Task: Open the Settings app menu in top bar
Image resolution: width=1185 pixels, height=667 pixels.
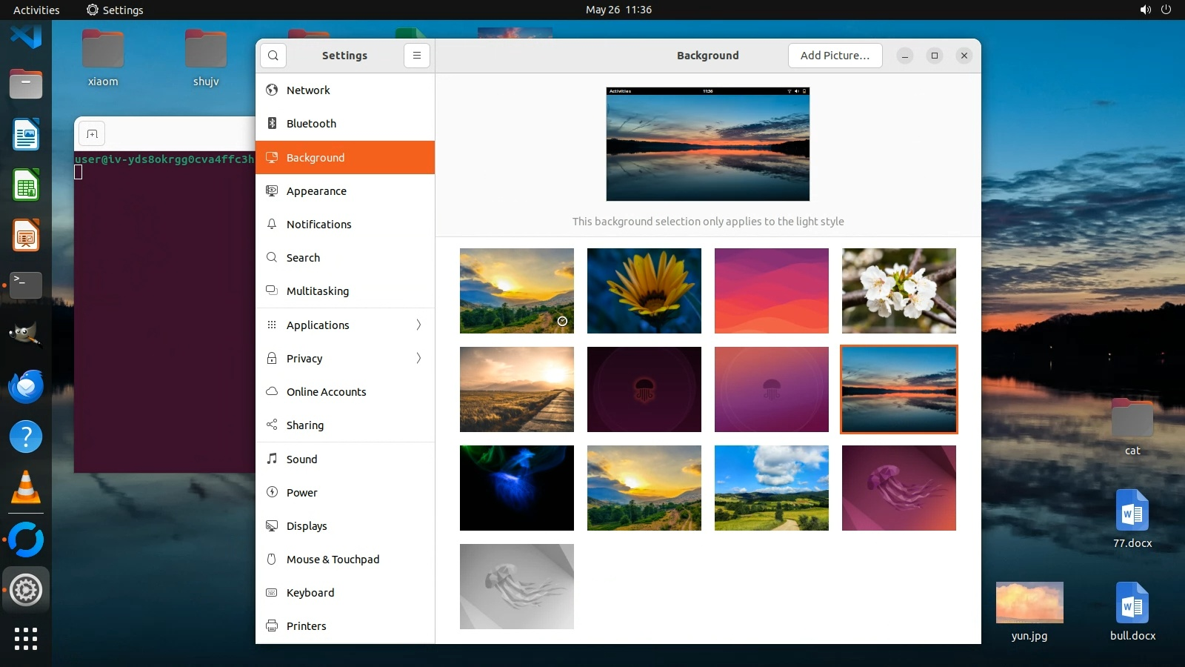Action: pos(115,10)
